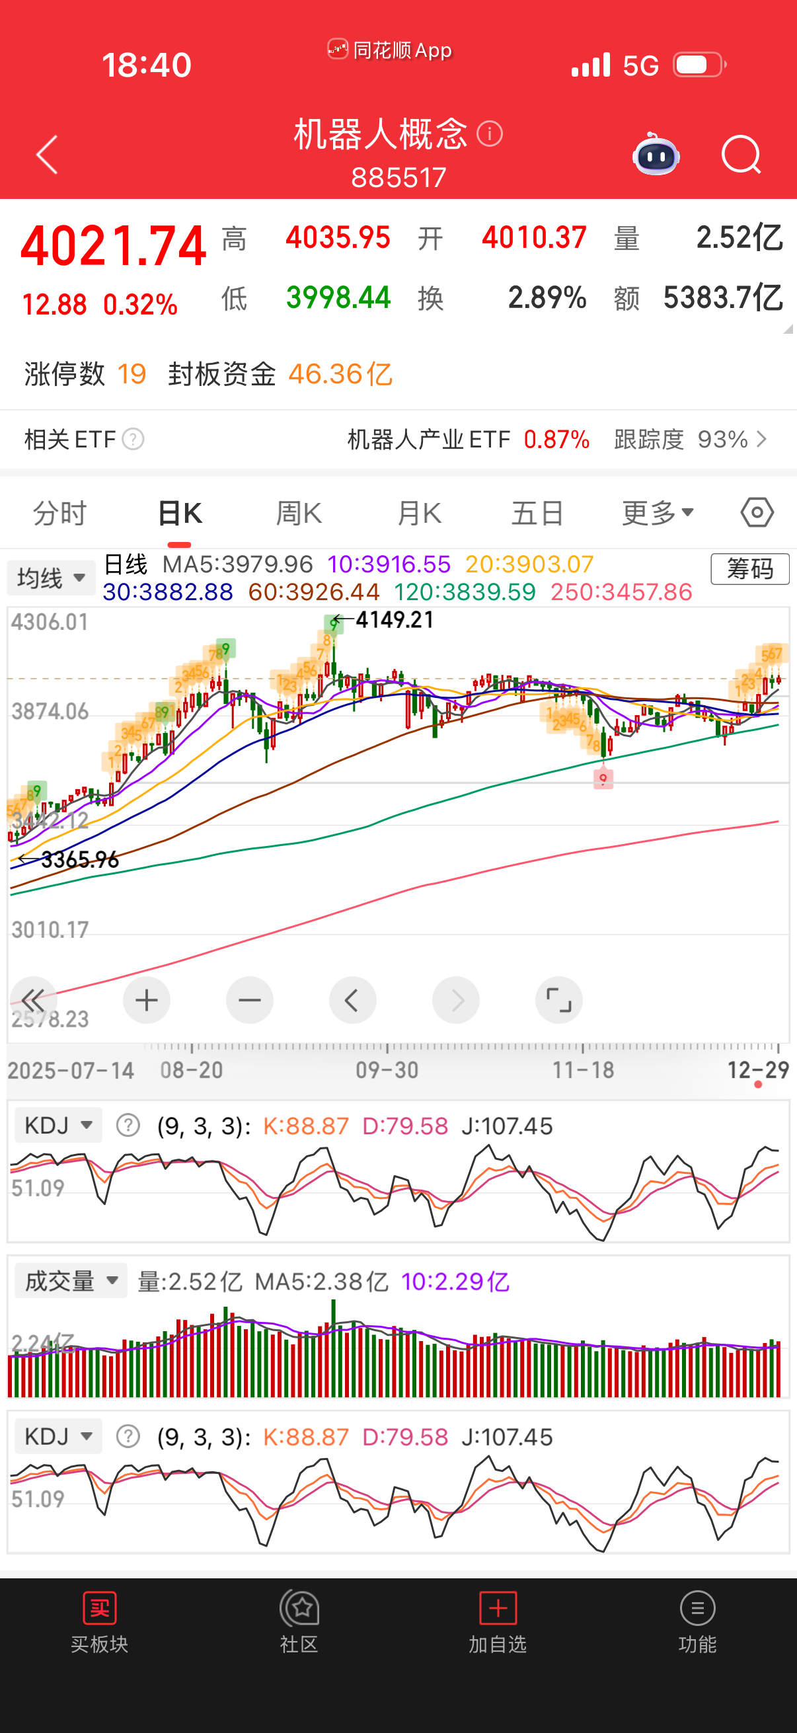This screenshot has height=1733, width=797.
Task: Tap the 12-29 date label on axis
Action: pyautogui.click(x=758, y=1069)
